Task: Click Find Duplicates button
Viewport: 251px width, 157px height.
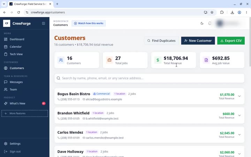Action: (x=161, y=41)
